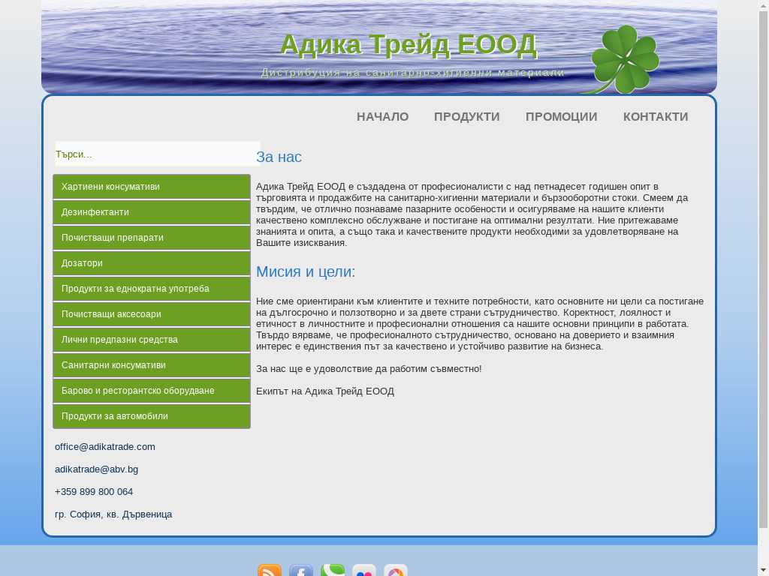Viewport: 769px width, 576px height.
Task: Open the Picasa icon in footer
Action: tap(395, 570)
